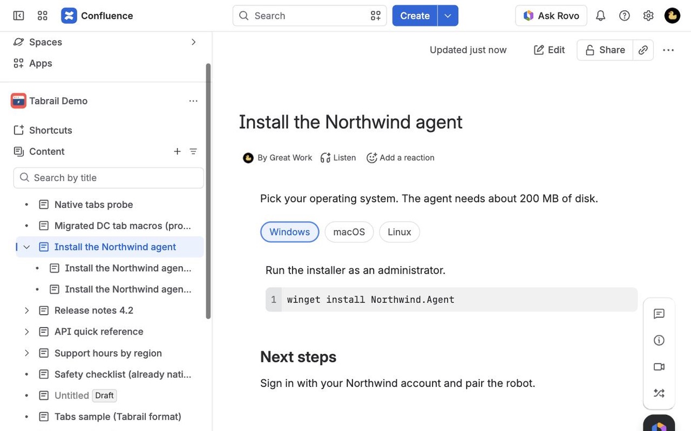The height and width of the screenshot is (431, 691).
Task: Expand Release notes 4.2 tree item
Action: pos(26,310)
